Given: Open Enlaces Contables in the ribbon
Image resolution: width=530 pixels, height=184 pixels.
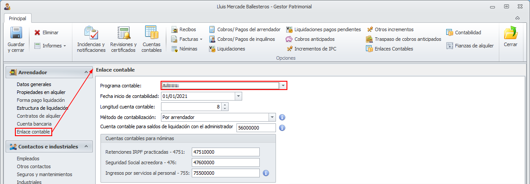Looking at the screenshot, I should coord(394,49).
